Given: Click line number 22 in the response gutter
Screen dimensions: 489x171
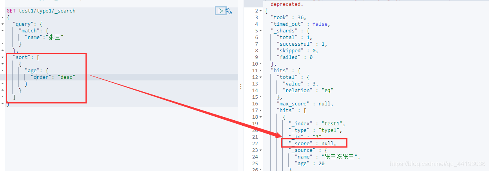Looking at the screenshot, I should tap(255, 144).
